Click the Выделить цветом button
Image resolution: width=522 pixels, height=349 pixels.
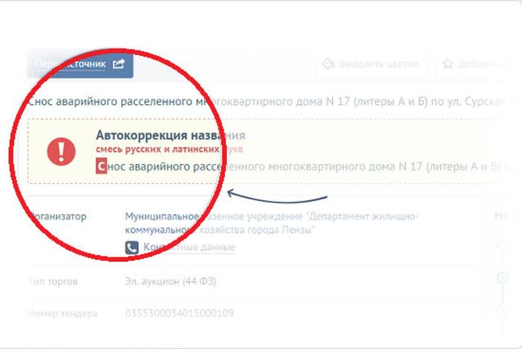pyautogui.click(x=371, y=63)
